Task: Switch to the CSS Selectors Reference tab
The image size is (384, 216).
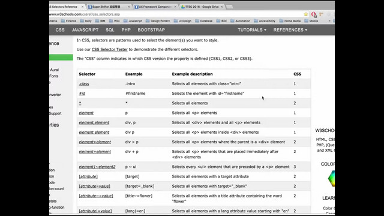Action: click(67, 7)
